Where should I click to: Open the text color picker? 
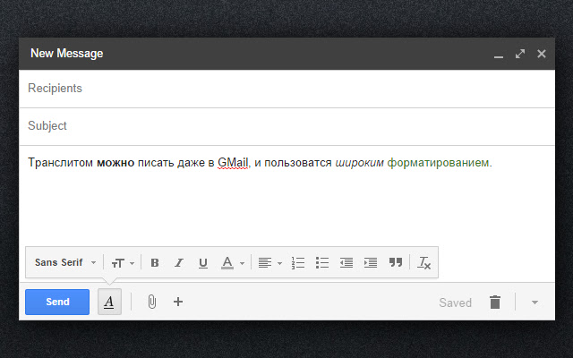(233, 262)
